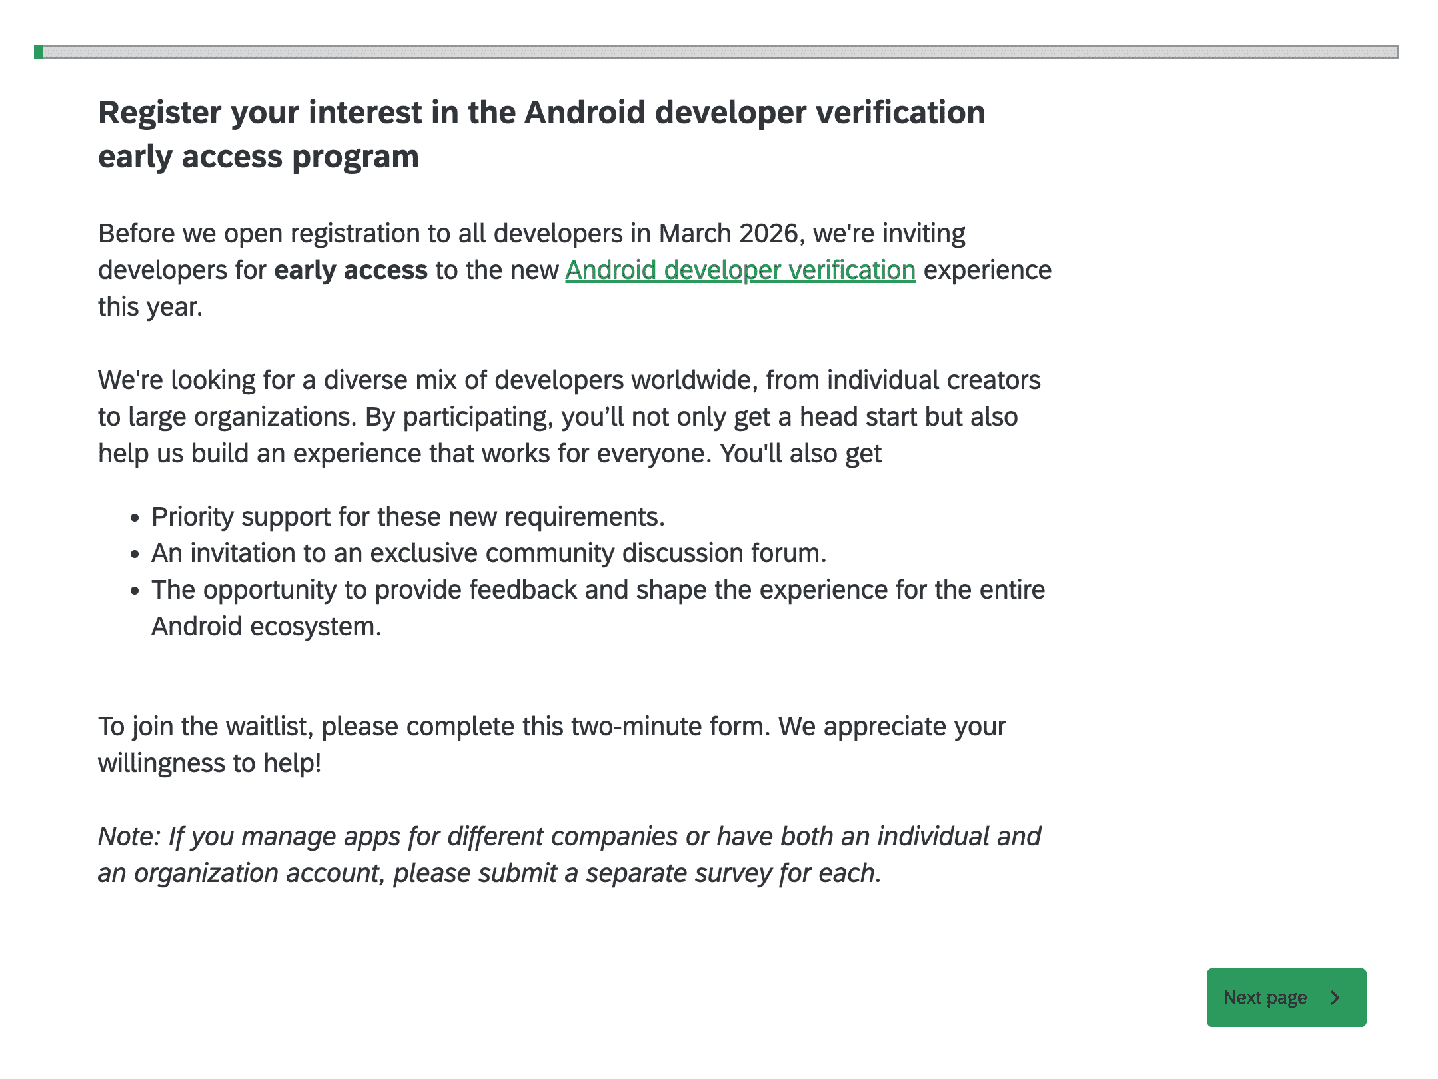The width and height of the screenshot is (1438, 1079).
Task: Click the gray unfilled portion of the progress bar
Action: [x=733, y=51]
